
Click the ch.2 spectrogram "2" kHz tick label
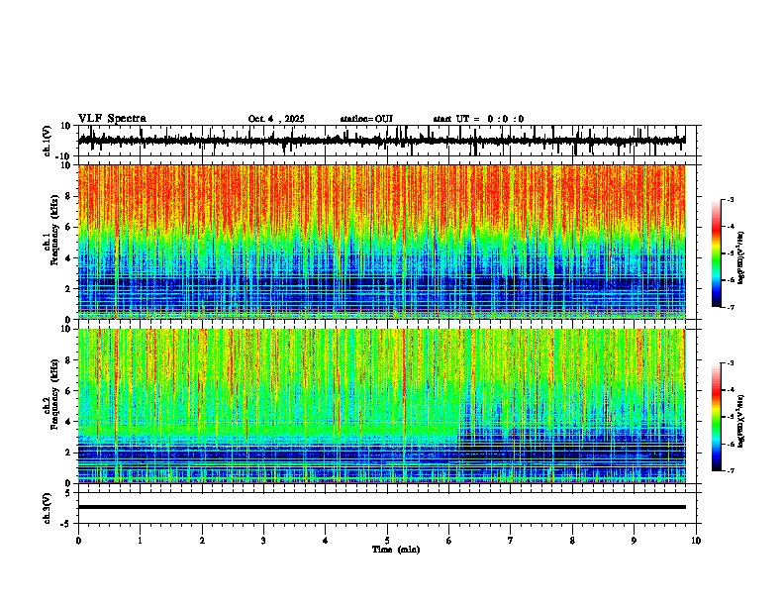click(68, 453)
